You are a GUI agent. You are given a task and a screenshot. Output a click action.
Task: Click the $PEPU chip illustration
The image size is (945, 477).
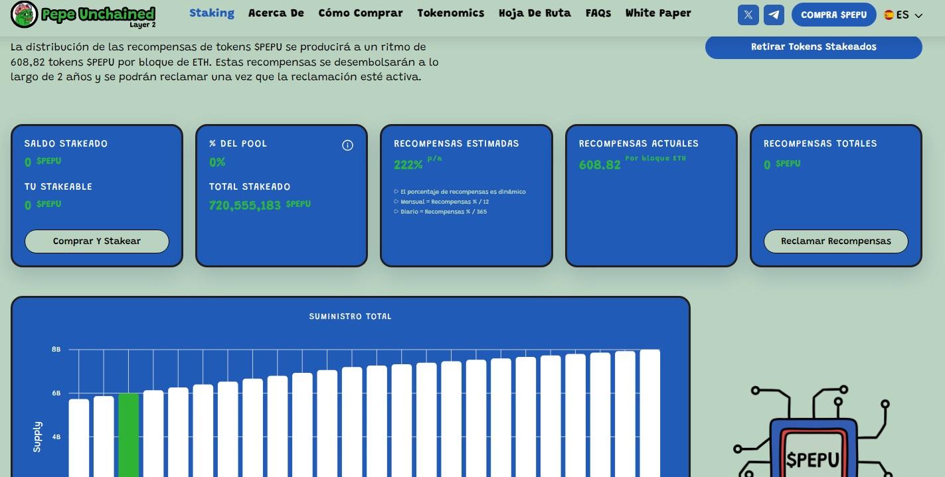pyautogui.click(x=812, y=431)
